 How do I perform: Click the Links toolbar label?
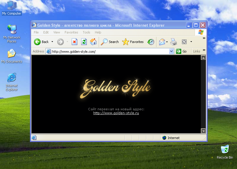196,52
